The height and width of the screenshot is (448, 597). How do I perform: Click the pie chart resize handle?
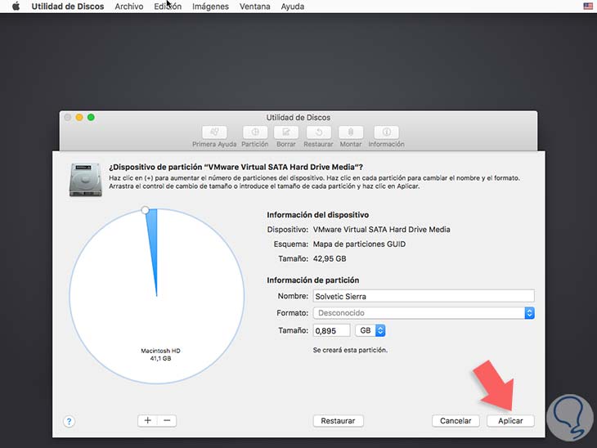[145, 210]
